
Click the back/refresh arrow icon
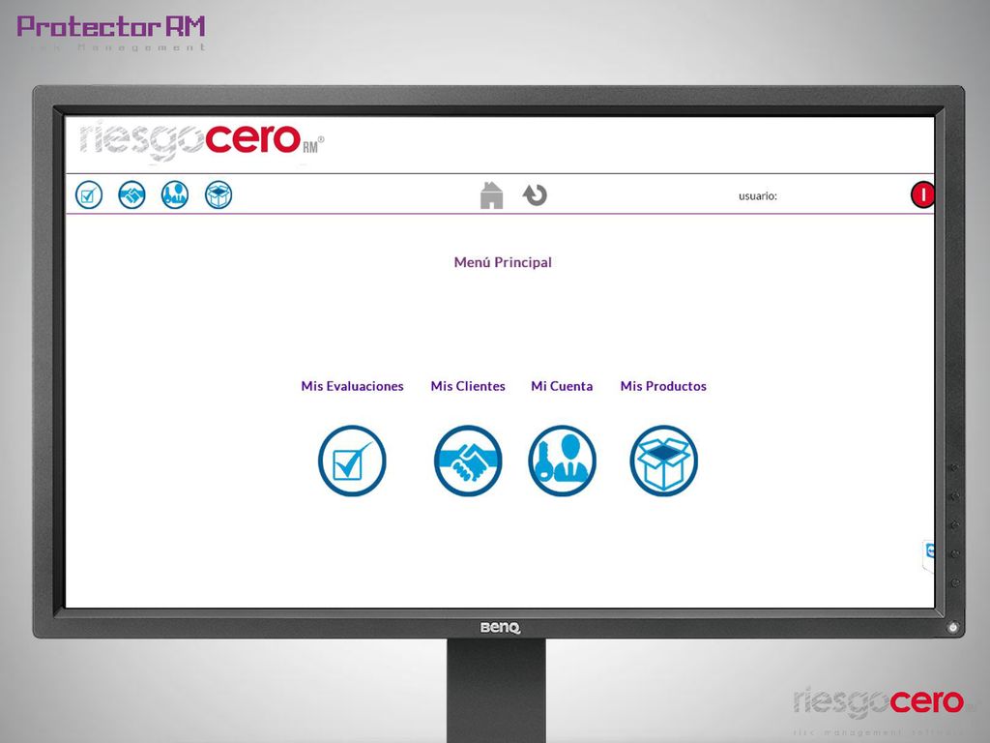tap(535, 195)
